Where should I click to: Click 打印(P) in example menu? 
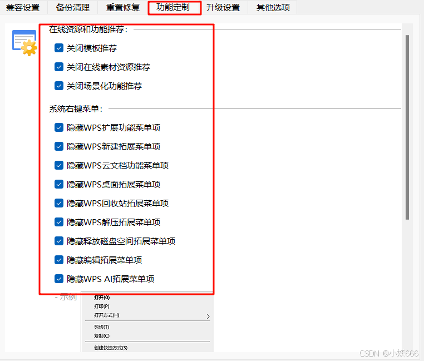pos(102,306)
